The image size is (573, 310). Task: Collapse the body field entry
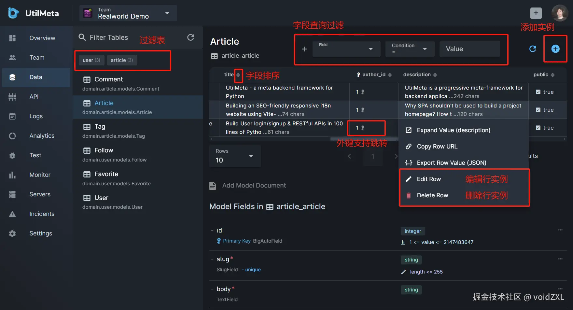(212, 289)
